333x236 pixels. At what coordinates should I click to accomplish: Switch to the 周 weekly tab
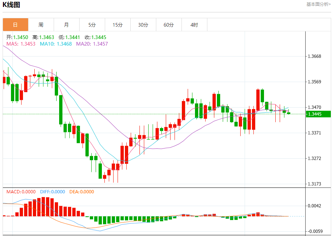pos(41,25)
